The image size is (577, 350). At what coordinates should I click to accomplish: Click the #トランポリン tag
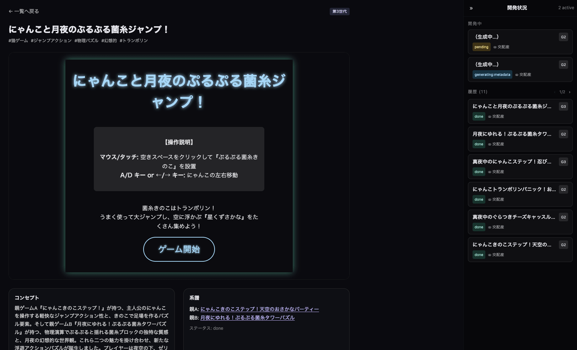(x=134, y=41)
